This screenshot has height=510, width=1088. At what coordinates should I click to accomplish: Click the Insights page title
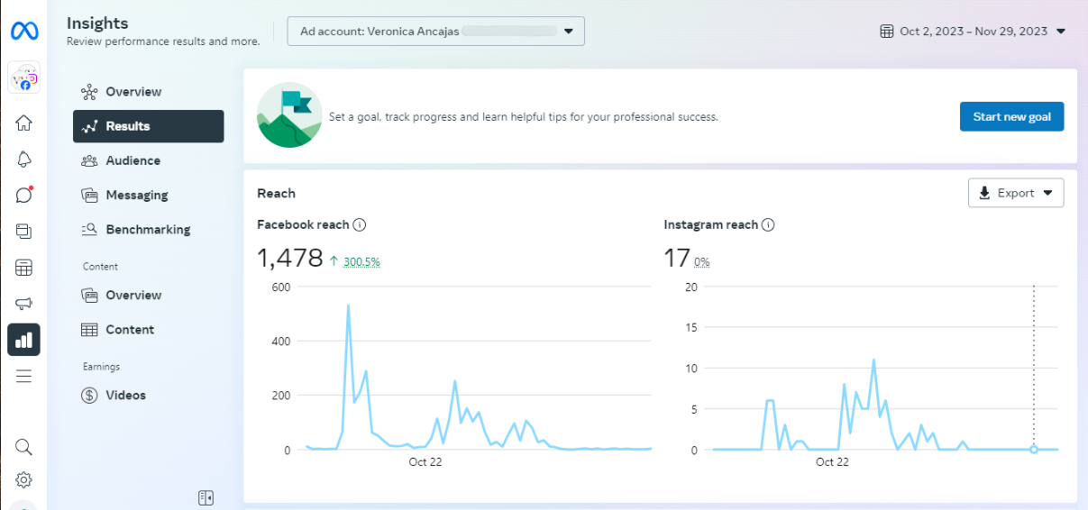(x=97, y=23)
